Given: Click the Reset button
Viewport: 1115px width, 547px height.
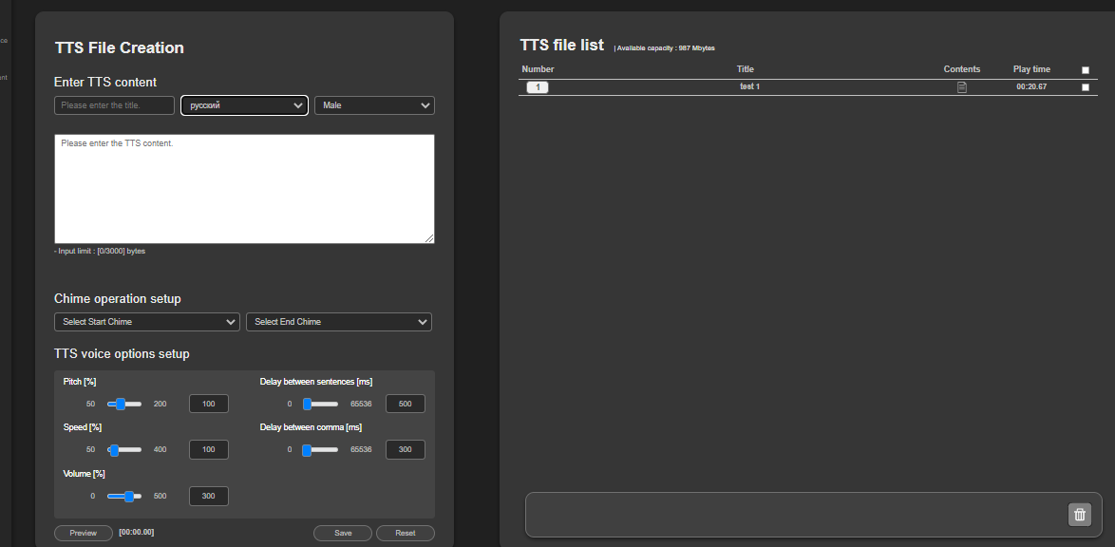Looking at the screenshot, I should coord(406,533).
